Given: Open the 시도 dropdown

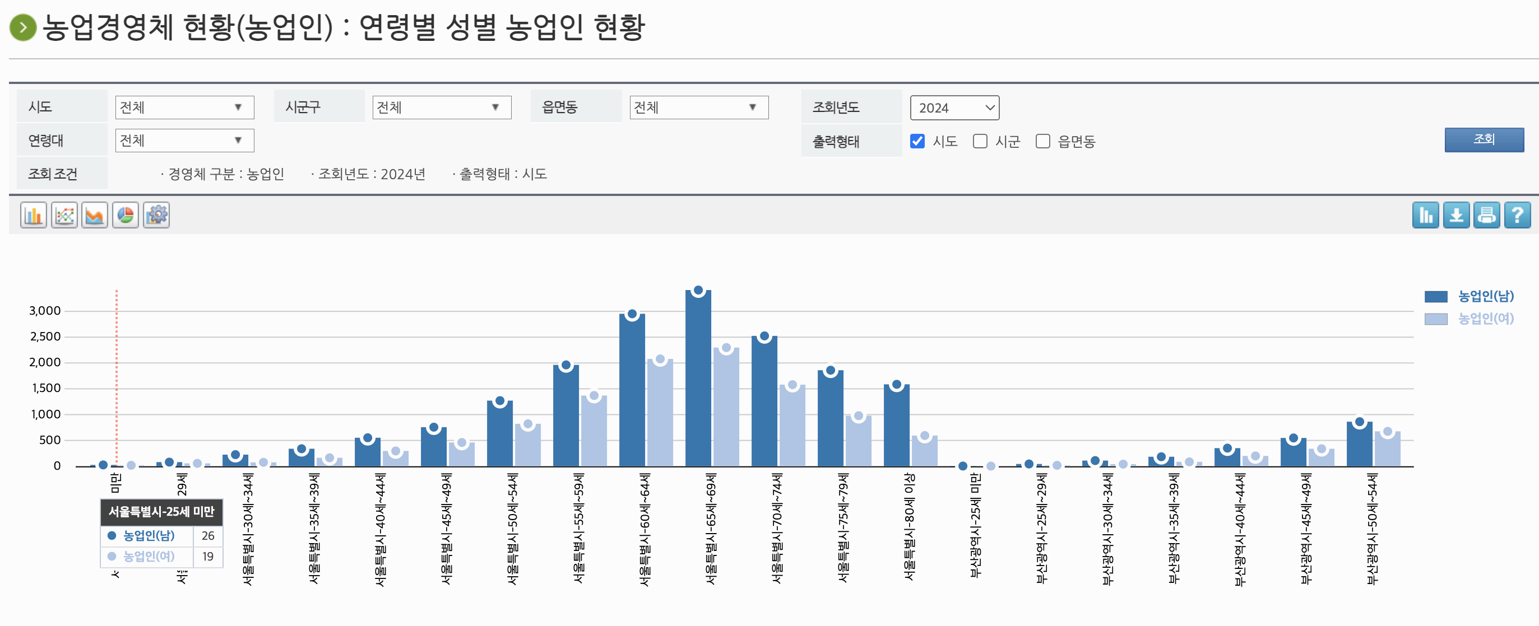Looking at the screenshot, I should (184, 108).
